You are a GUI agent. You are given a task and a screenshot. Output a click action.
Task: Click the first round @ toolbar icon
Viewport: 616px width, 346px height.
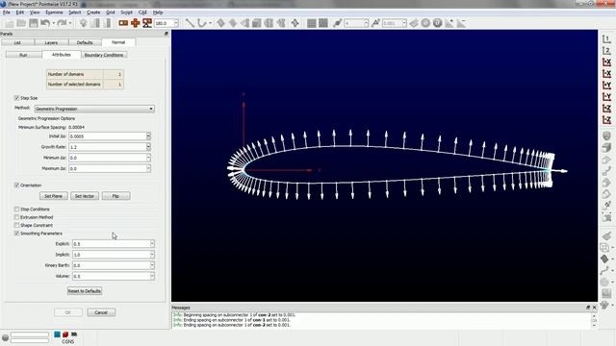coord(425,23)
